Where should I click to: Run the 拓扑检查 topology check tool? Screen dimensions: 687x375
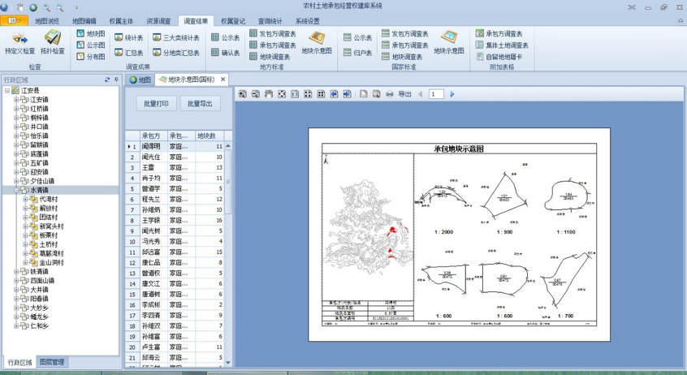click(x=53, y=41)
